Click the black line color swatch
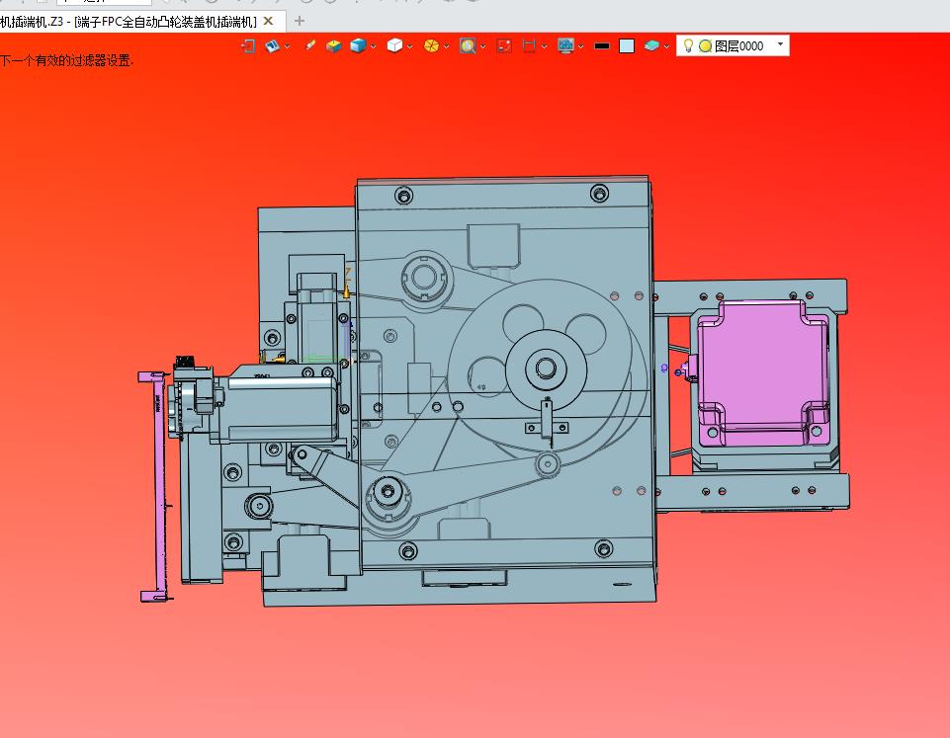The width and height of the screenshot is (950, 738). click(x=602, y=46)
